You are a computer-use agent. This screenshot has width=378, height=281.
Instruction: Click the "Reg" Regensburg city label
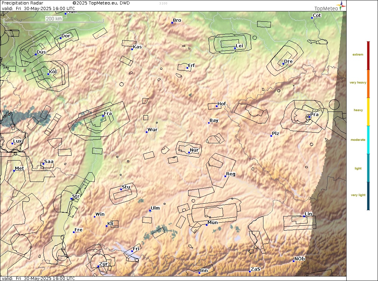point(231,174)
